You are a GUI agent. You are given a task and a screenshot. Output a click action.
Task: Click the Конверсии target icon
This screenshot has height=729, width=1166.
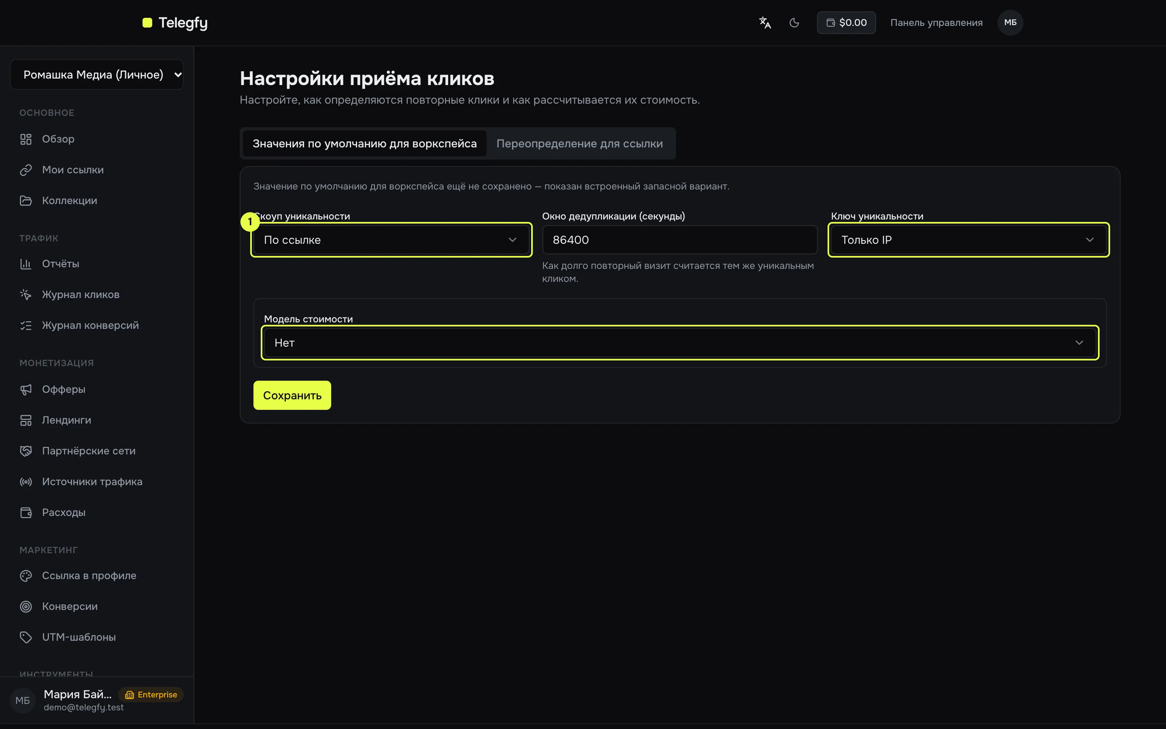click(26, 607)
